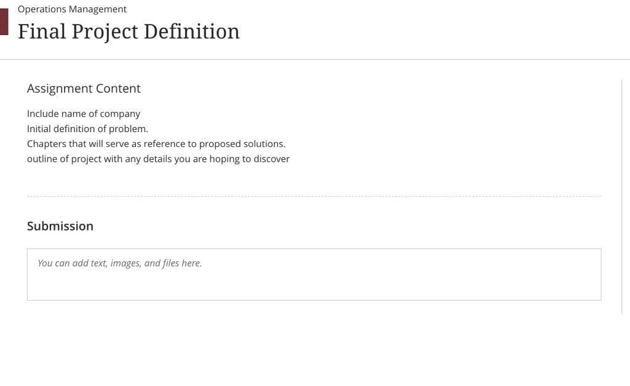The width and height of the screenshot is (630, 386).
Task: Click the separator line under the page header
Action: pyautogui.click(x=315, y=59)
